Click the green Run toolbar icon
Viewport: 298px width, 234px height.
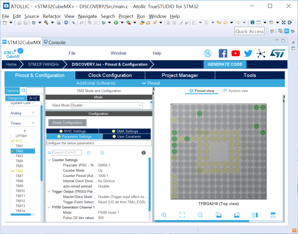(x=116, y=23)
